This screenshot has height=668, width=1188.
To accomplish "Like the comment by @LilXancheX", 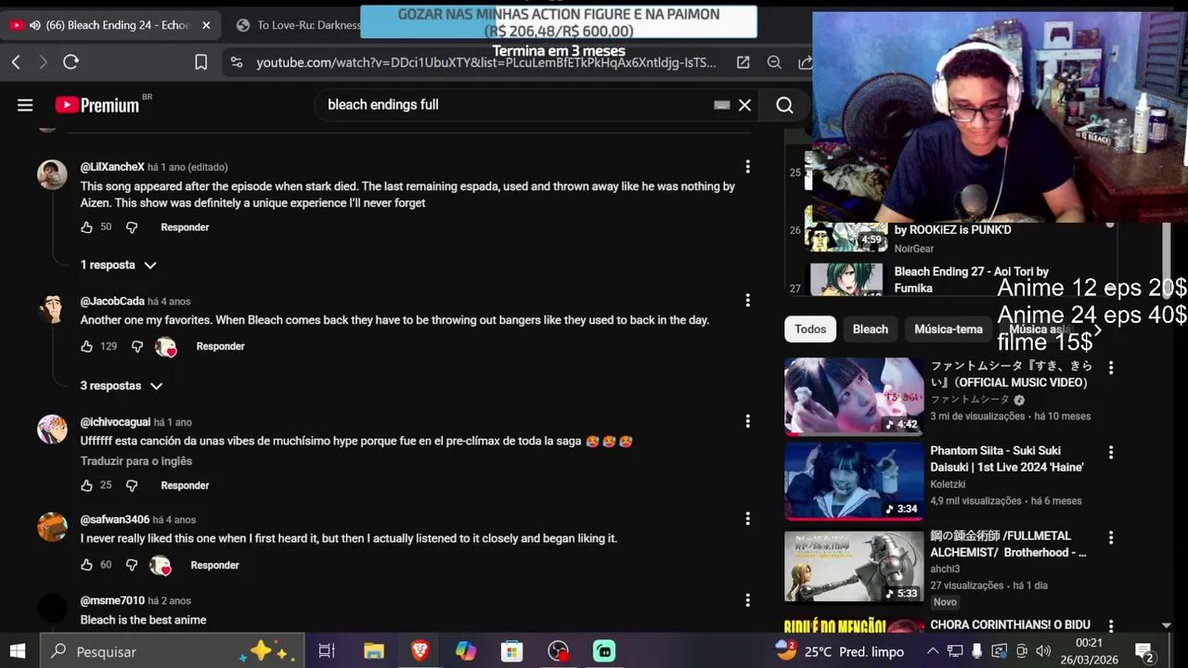I will point(86,227).
